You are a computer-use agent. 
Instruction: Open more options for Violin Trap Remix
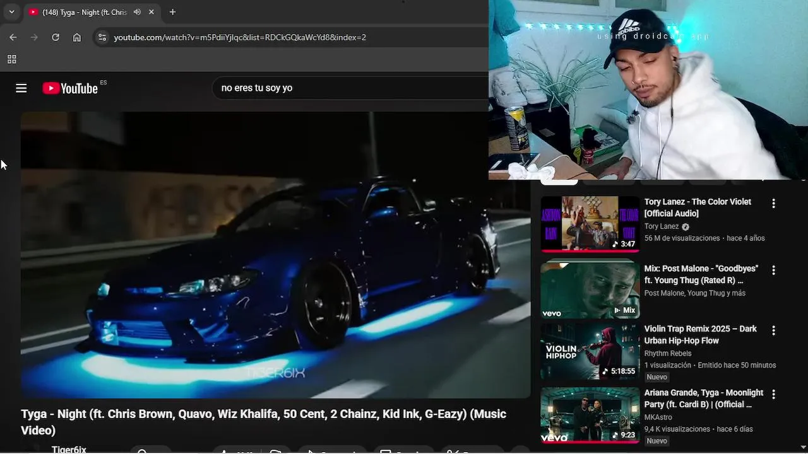(773, 330)
